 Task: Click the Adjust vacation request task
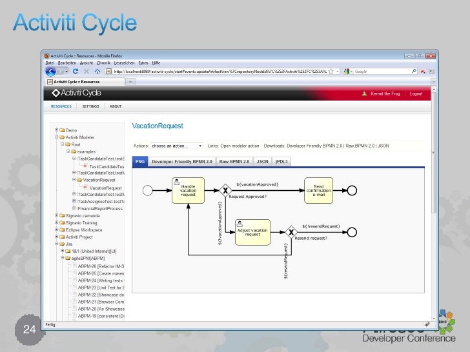tap(252, 232)
